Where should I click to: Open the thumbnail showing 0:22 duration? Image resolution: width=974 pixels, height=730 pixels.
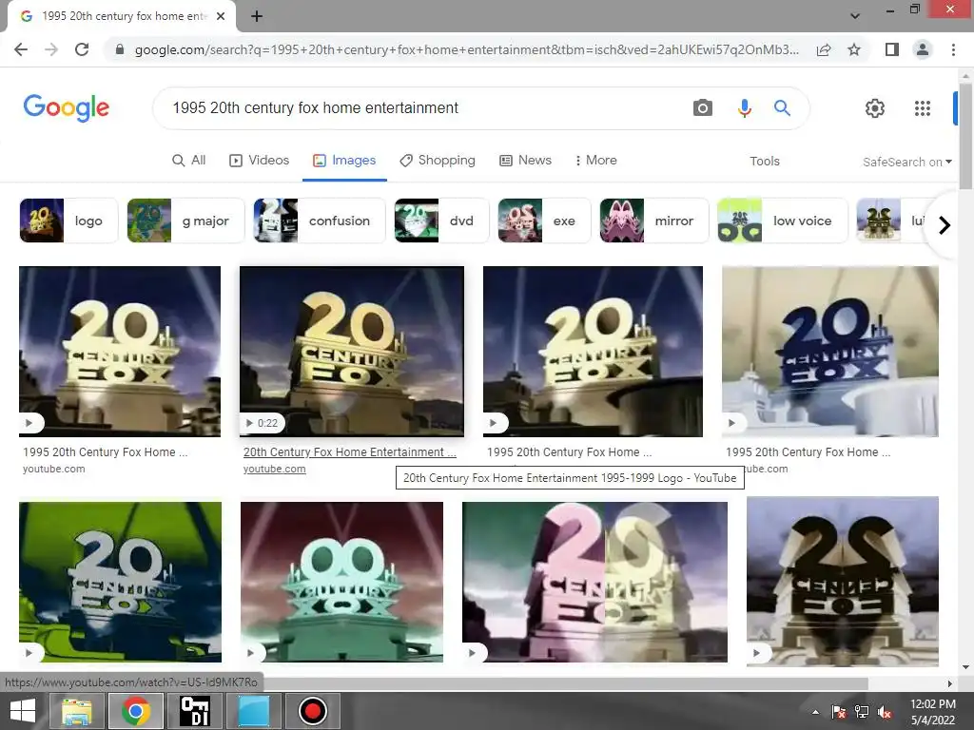[x=352, y=352]
